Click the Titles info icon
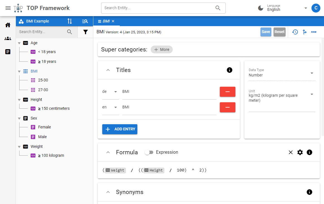The image size is (324, 204). click(x=230, y=70)
